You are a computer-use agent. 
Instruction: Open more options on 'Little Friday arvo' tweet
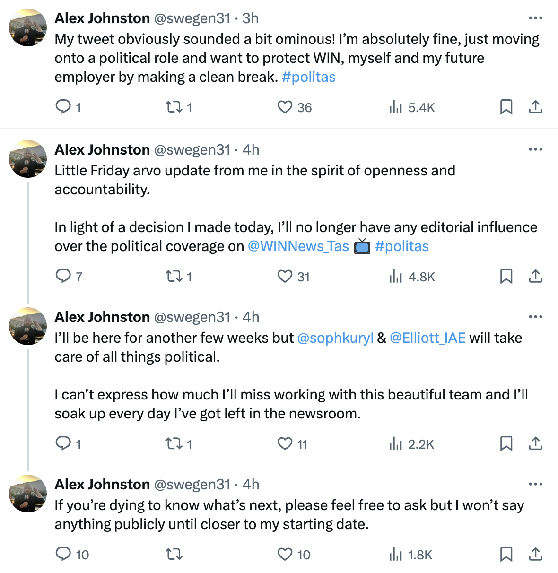coord(535,149)
